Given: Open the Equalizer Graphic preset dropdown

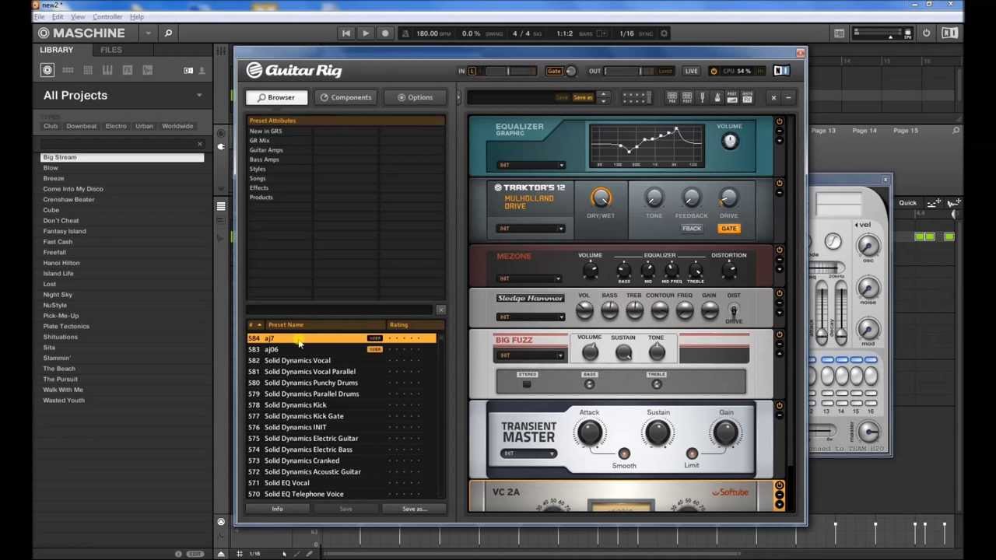Looking at the screenshot, I should tap(531, 165).
